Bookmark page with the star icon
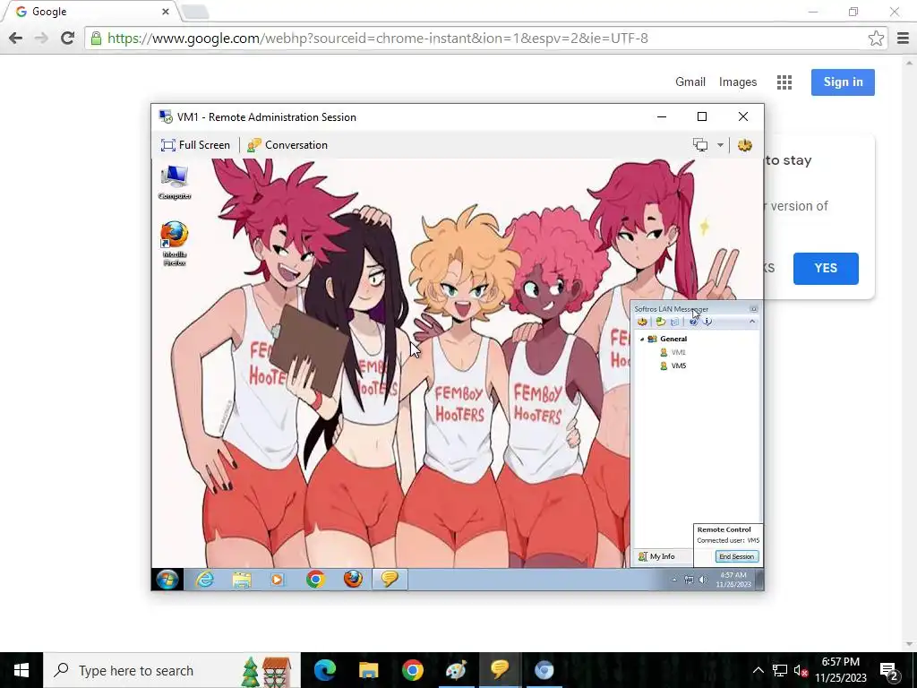This screenshot has height=688, width=917. click(876, 39)
